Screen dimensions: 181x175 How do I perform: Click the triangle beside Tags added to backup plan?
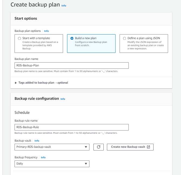pyautogui.click(x=16, y=83)
